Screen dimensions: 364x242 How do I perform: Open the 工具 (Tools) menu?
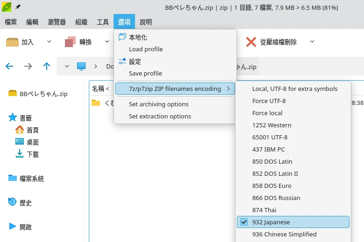pos(103,22)
